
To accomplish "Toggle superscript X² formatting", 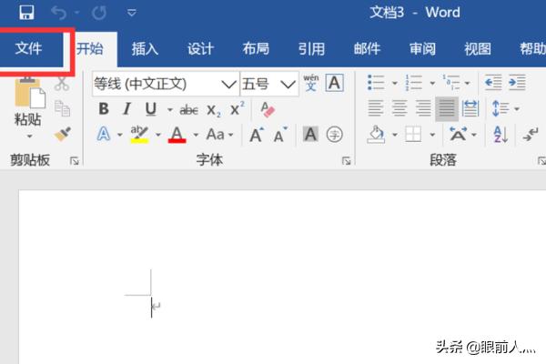I will pos(238,109).
